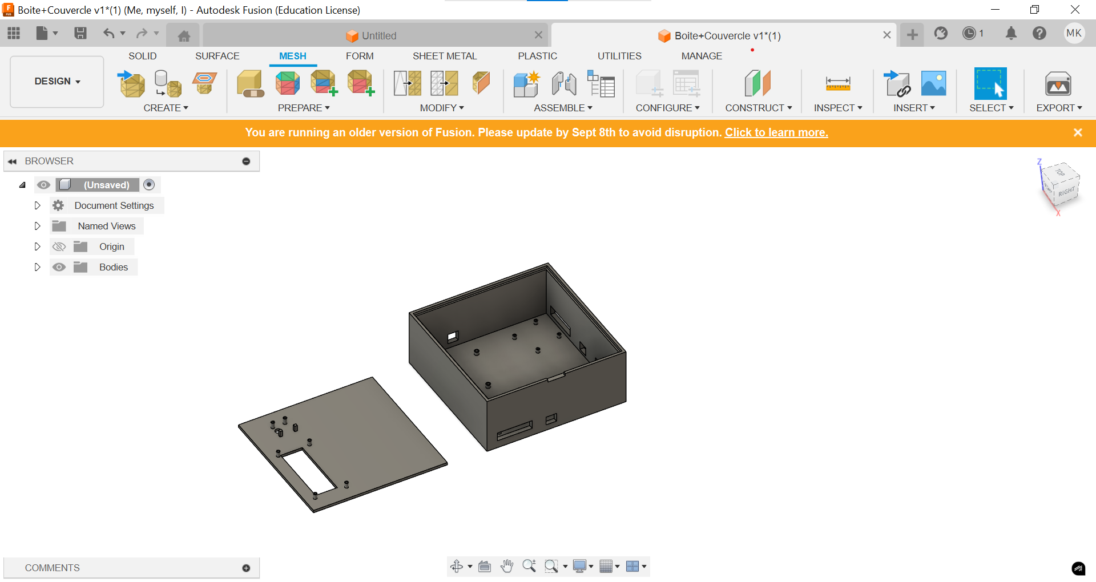Click the 'Click to learn more' link
Viewport: 1096px width, 582px height.
coord(776,132)
